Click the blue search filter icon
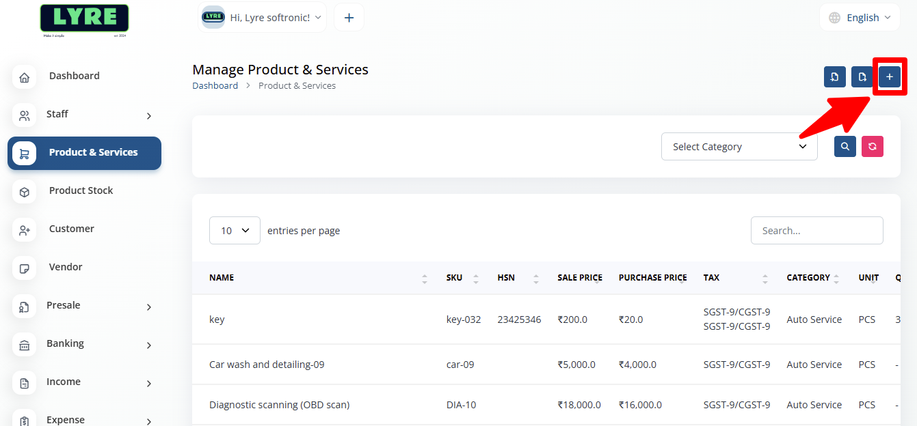The width and height of the screenshot is (917, 426). tap(845, 146)
